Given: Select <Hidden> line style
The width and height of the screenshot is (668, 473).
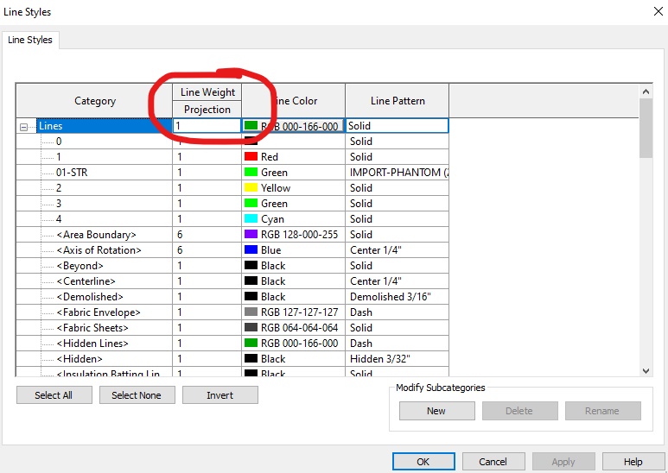Looking at the screenshot, I should point(80,358).
